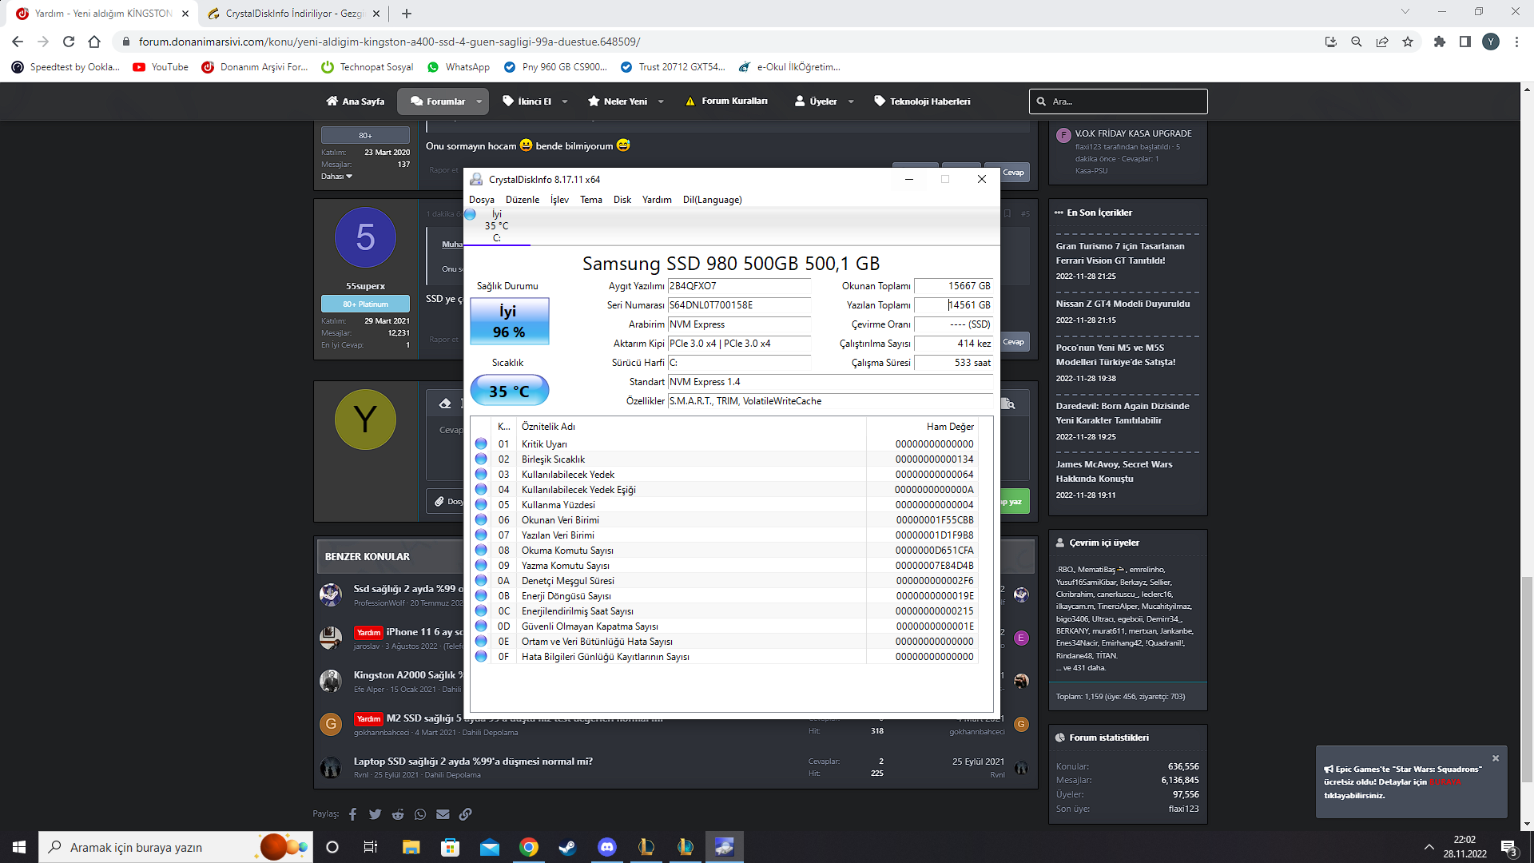Viewport: 1534px width, 863px height.
Task: Click the Seri Numarası field value
Action: coord(739,305)
